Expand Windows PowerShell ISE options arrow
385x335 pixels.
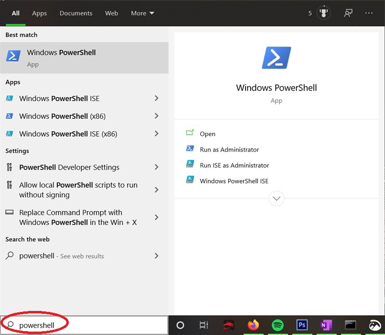[156, 98]
